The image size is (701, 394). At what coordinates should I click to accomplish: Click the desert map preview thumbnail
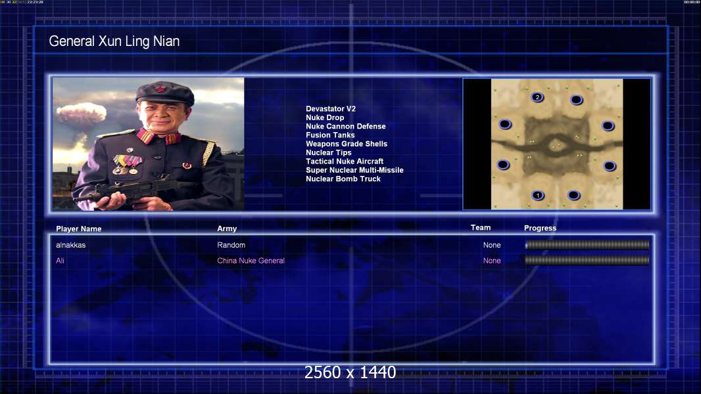click(x=556, y=144)
